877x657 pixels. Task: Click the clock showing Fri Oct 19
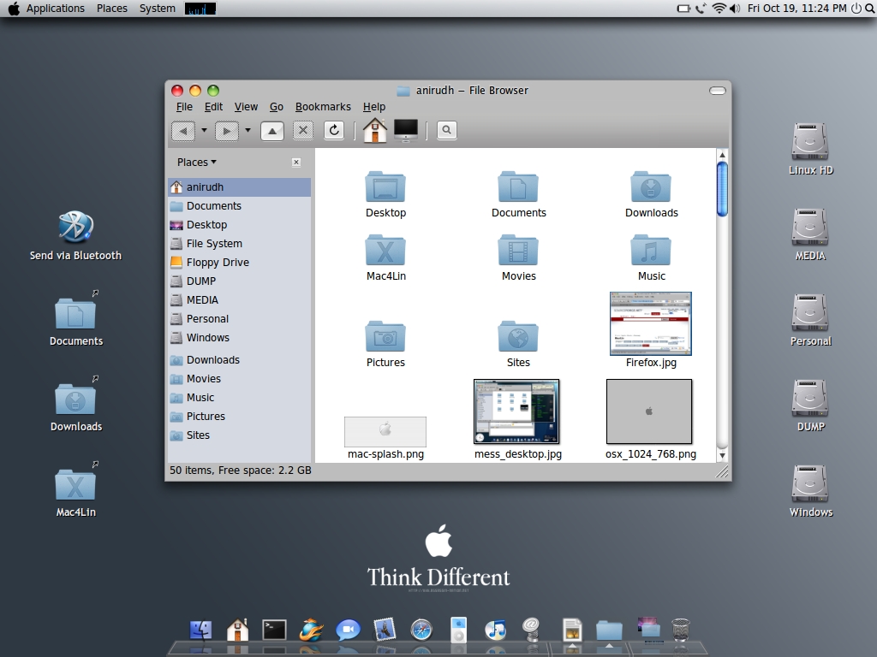point(797,9)
